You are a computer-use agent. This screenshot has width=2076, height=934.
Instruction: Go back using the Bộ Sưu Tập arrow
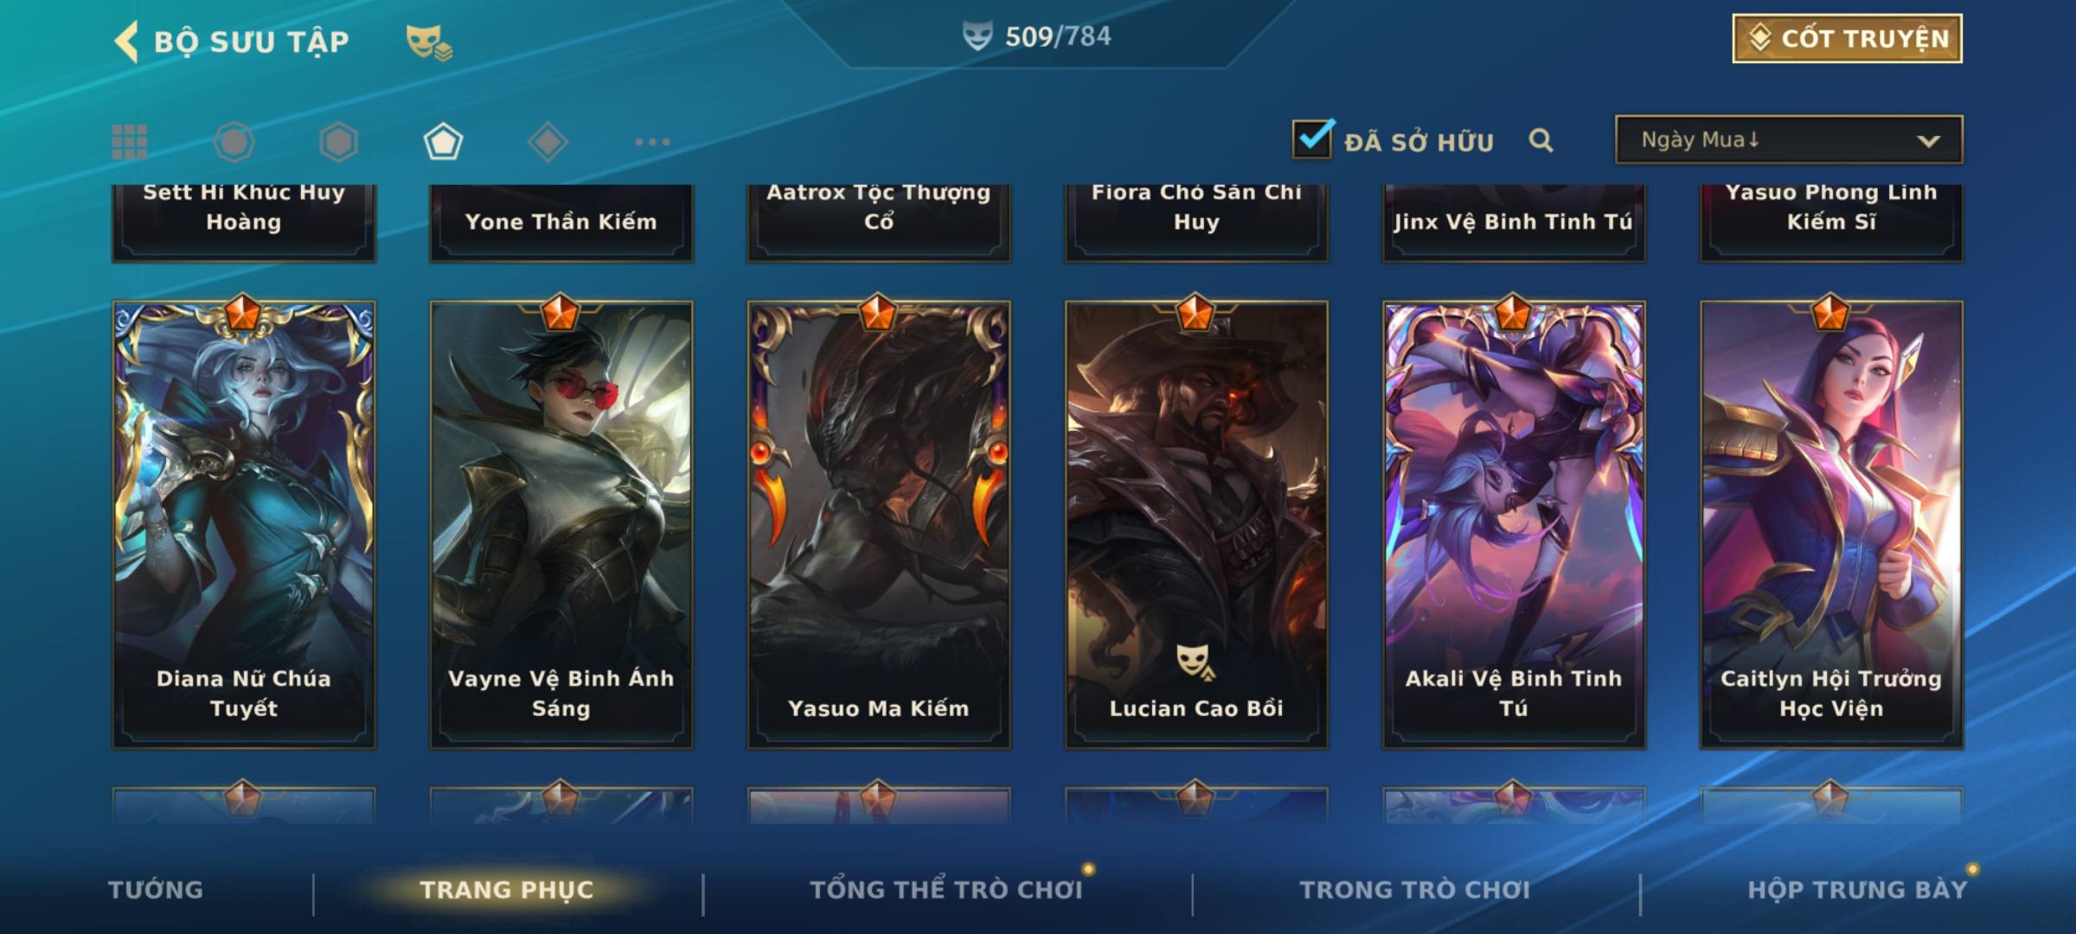coord(126,42)
